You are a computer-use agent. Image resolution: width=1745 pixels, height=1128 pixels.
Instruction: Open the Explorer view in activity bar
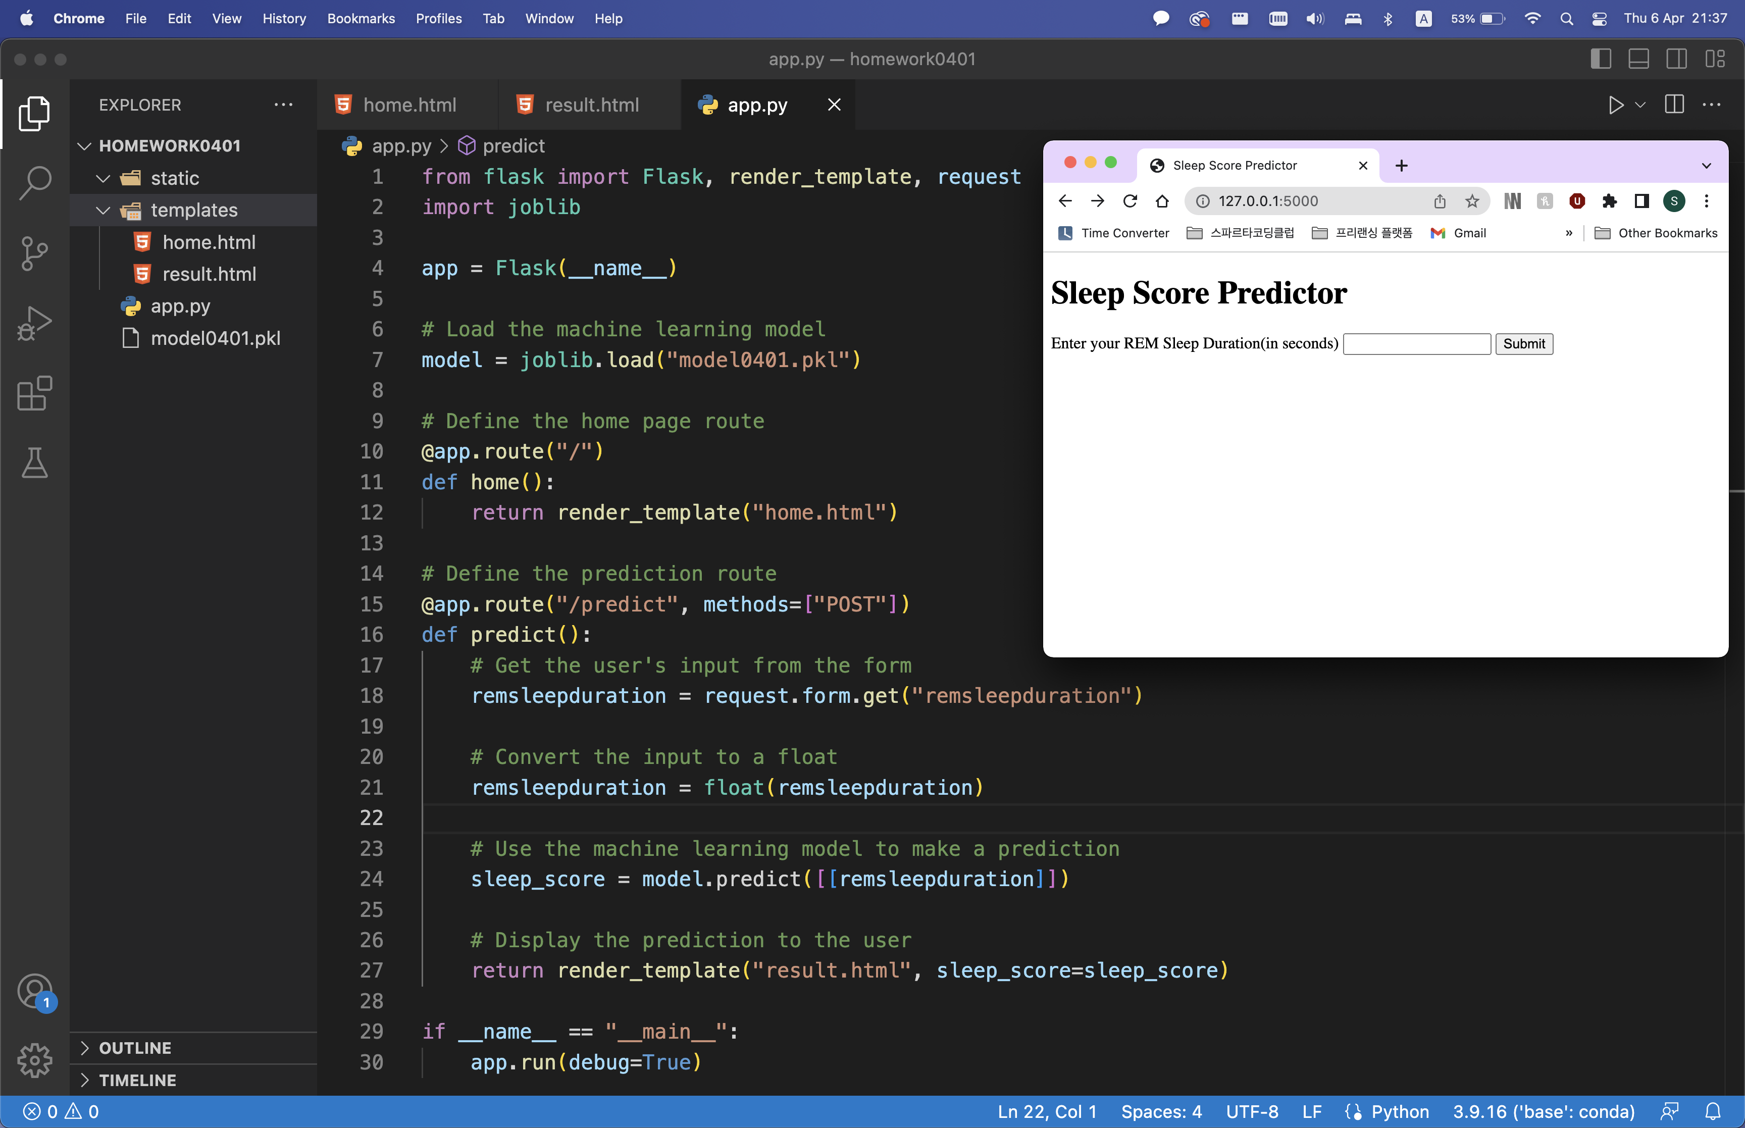[34, 114]
